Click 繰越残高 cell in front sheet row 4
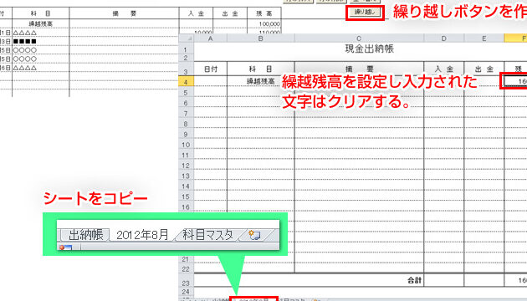527x301 pixels. coord(261,81)
